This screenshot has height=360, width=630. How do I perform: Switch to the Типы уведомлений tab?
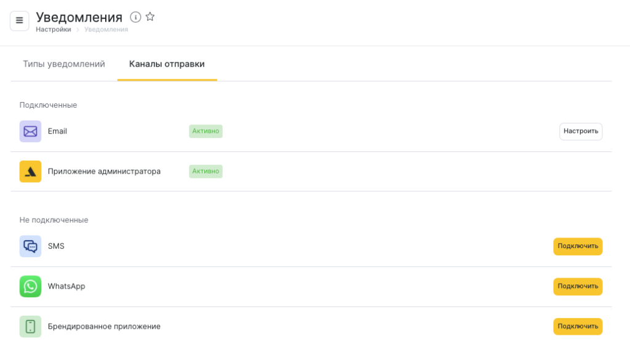(x=64, y=64)
